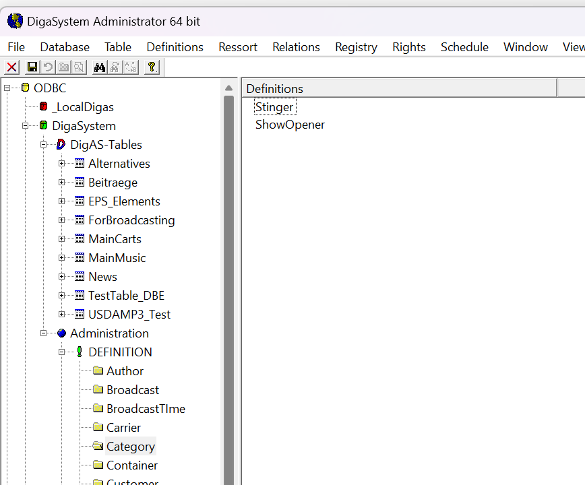This screenshot has height=485, width=585.
Task: Select ShowOpener in the Definitions list
Action: coord(290,125)
